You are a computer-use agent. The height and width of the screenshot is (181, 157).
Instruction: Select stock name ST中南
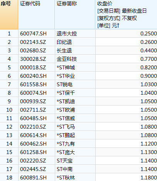(64, 169)
